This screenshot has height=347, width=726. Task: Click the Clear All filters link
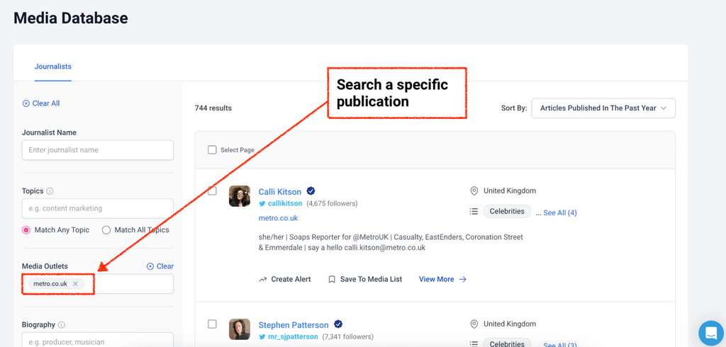pyautogui.click(x=41, y=103)
